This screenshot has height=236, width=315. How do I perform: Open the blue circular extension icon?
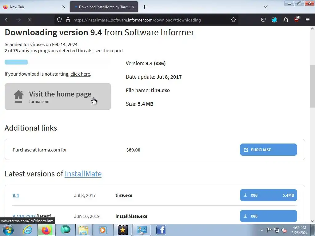point(274,20)
